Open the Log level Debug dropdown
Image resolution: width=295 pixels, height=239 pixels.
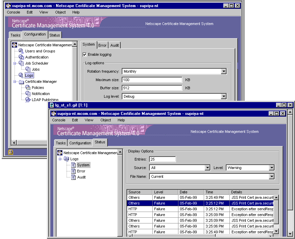point(223,96)
